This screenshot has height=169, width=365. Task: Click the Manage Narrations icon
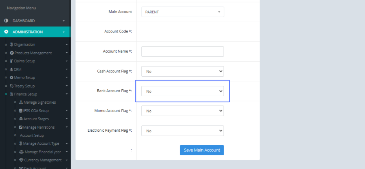pyautogui.click(x=21, y=127)
